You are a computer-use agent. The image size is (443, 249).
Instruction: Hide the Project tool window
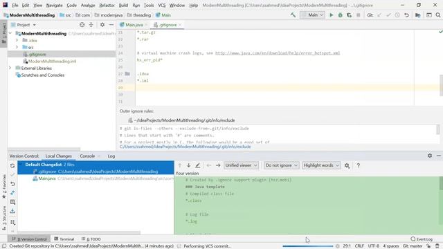pyautogui.click(x=111, y=25)
